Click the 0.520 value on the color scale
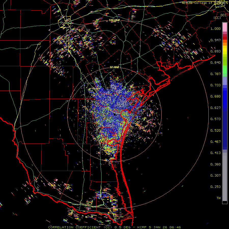The image size is (229, 229). [x=216, y=131]
